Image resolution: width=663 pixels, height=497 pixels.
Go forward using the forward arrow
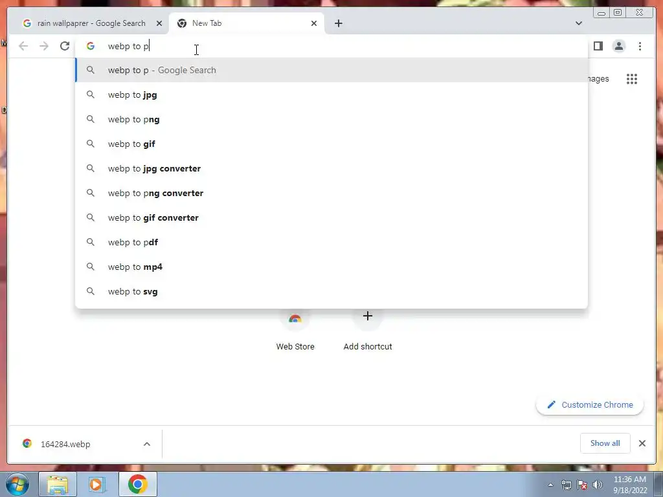(x=44, y=46)
